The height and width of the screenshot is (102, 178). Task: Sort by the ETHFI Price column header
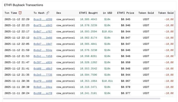(125, 13)
